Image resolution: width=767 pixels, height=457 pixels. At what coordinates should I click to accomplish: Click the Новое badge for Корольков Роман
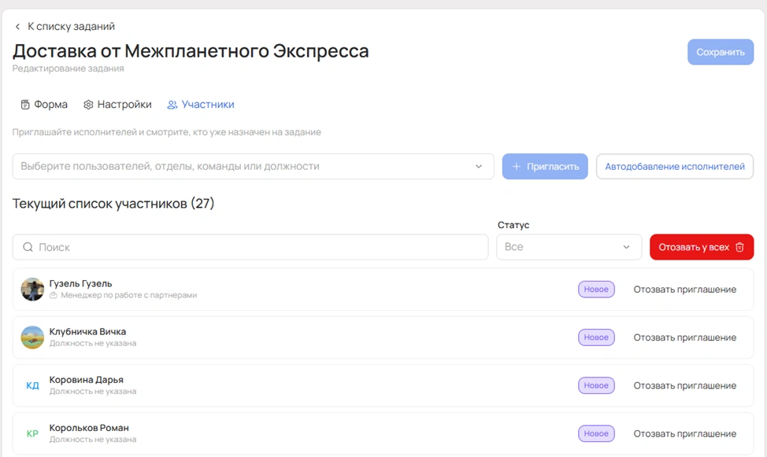coord(596,433)
